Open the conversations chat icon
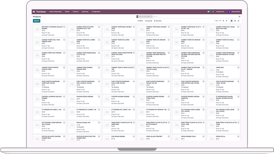 point(209,12)
